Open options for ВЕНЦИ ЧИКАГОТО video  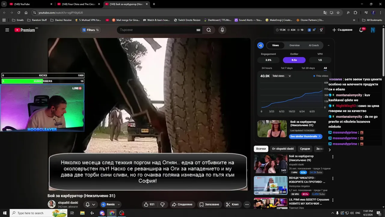tap(333, 178)
